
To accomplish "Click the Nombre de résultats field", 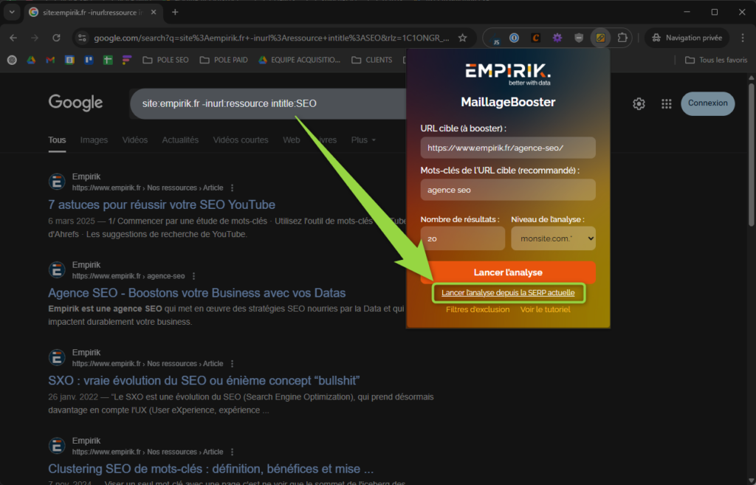I will pos(462,238).
